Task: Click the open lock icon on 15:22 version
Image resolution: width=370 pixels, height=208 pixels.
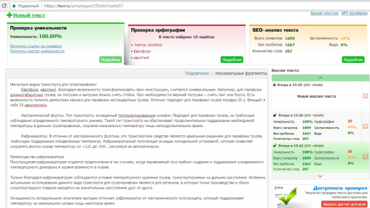Action: coord(275,146)
